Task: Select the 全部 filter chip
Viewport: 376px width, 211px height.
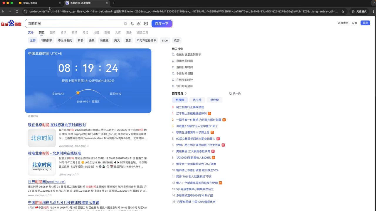Action: click(33, 40)
